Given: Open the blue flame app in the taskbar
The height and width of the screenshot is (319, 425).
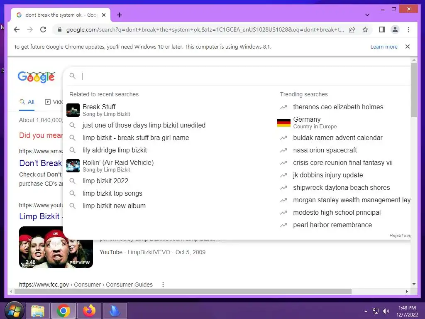Looking at the screenshot, I should [115, 311].
